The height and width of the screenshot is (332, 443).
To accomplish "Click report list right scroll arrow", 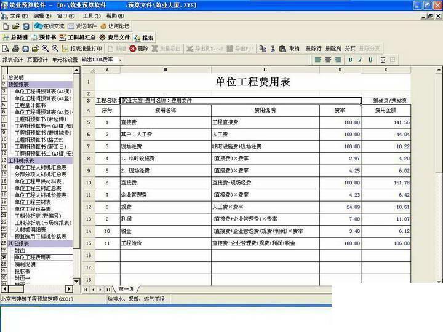I will point(69,289).
